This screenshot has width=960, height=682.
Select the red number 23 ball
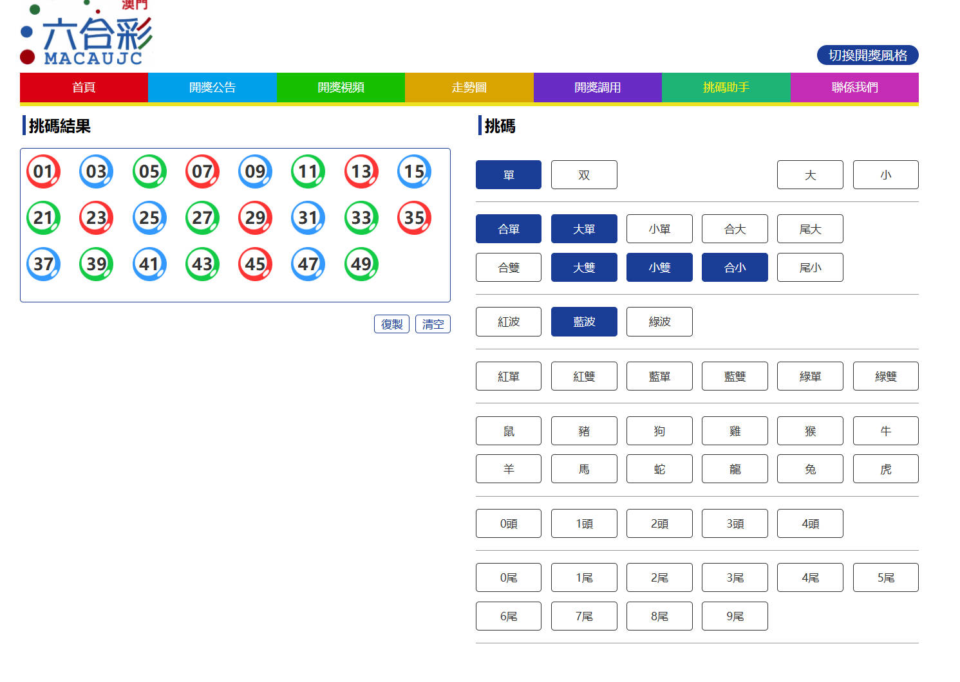click(x=96, y=218)
